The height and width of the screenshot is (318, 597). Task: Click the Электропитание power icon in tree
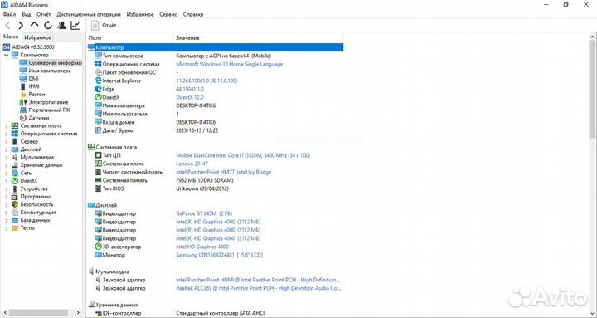click(x=23, y=102)
